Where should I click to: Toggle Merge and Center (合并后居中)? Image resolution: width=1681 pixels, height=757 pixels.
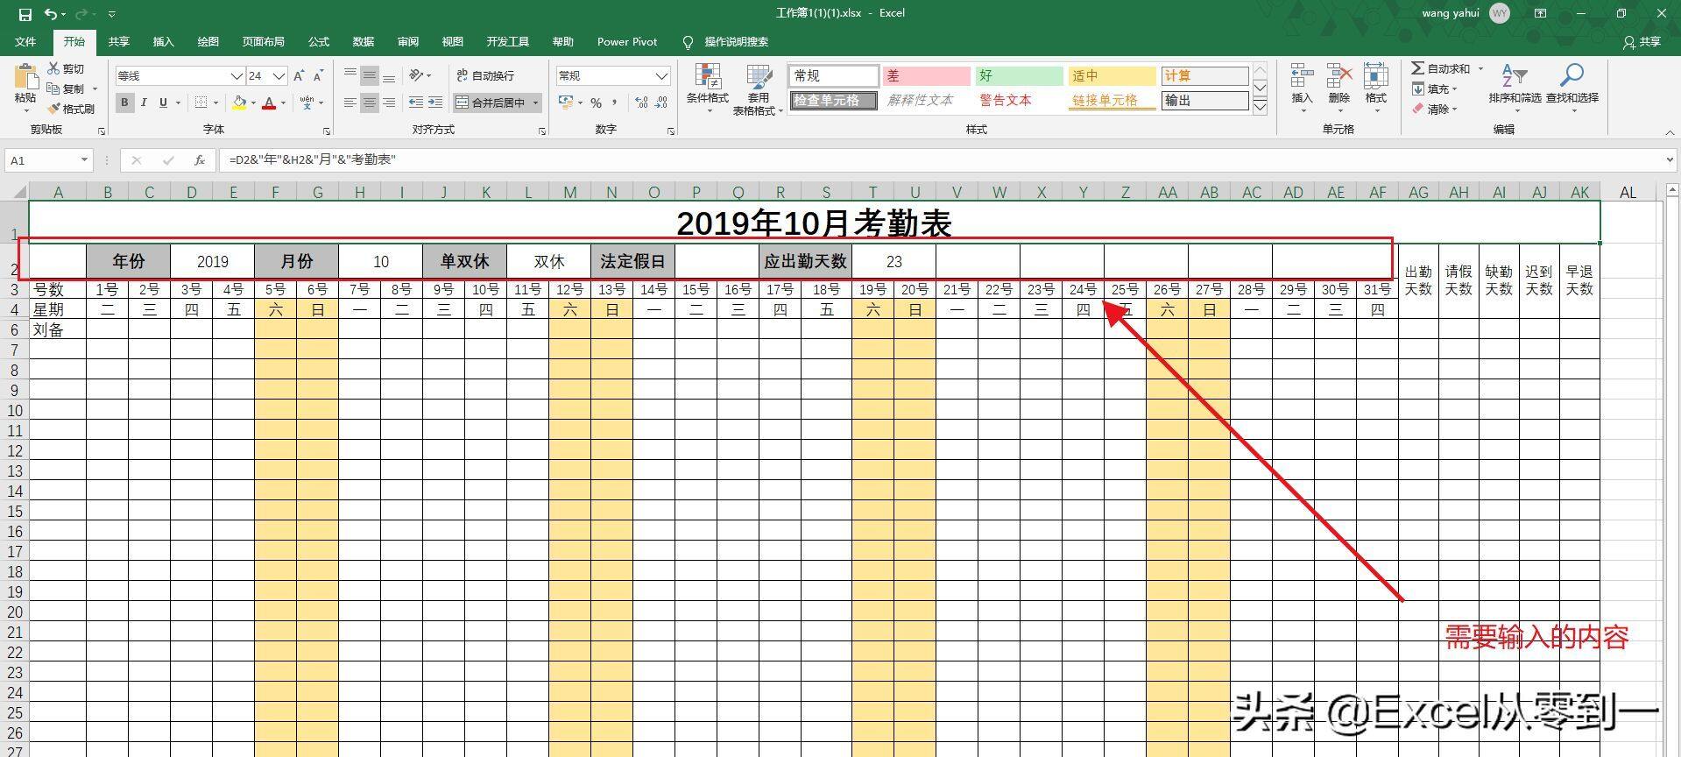[491, 103]
